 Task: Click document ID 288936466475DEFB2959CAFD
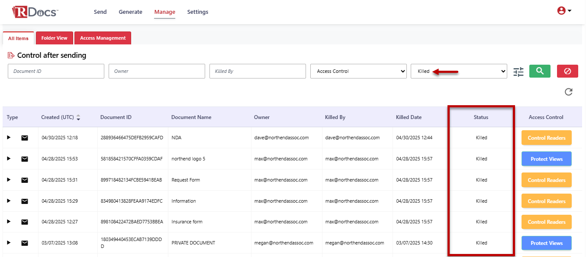pos(132,138)
